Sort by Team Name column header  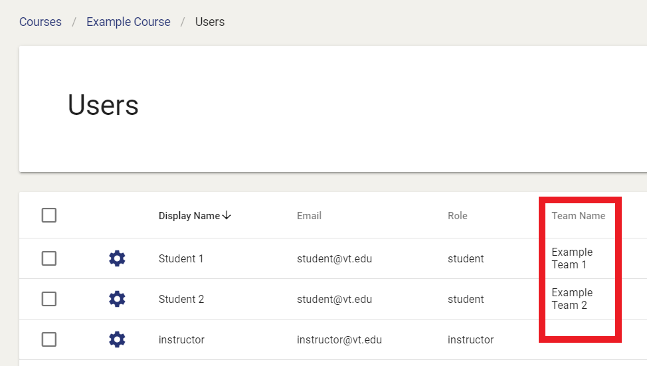(x=579, y=216)
